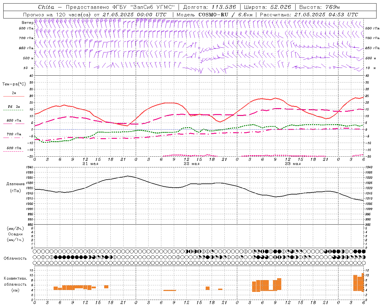Screen dimensions: 381x305
Task: Click the "22 мая" date label
Action: (x=191, y=164)
